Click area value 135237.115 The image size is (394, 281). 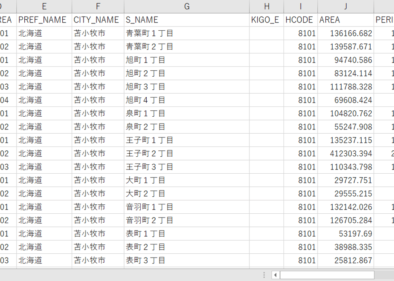346,140
